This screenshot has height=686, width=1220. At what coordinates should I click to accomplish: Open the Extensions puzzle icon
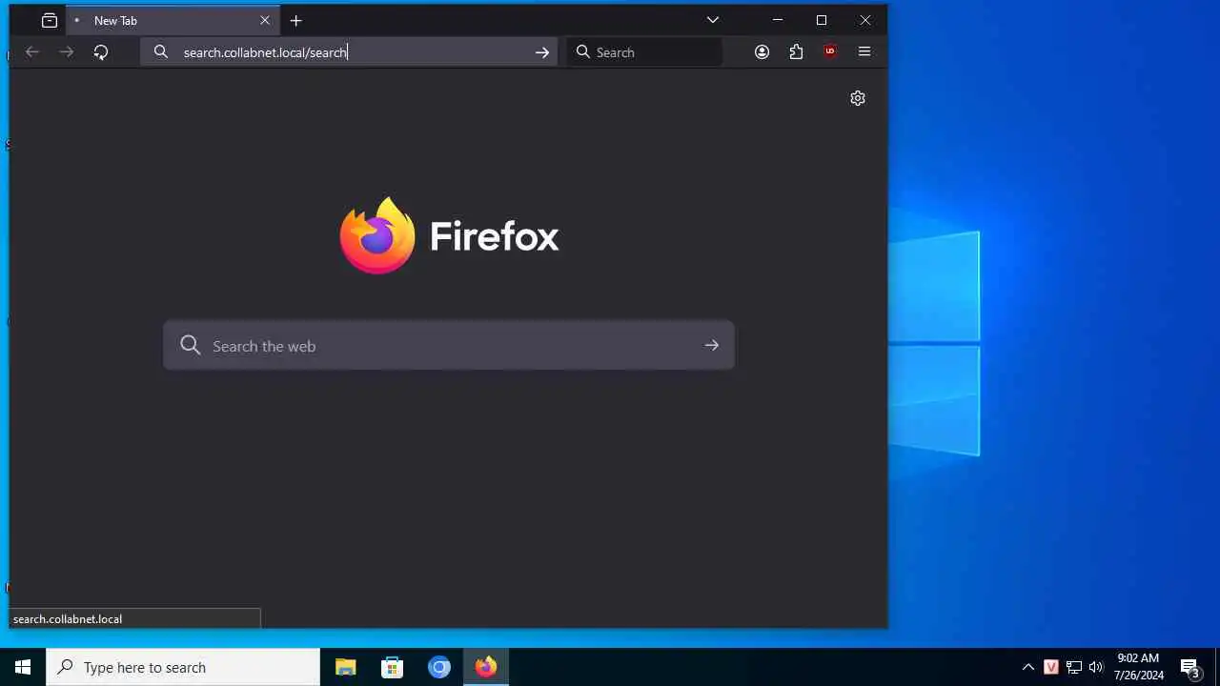coord(796,52)
